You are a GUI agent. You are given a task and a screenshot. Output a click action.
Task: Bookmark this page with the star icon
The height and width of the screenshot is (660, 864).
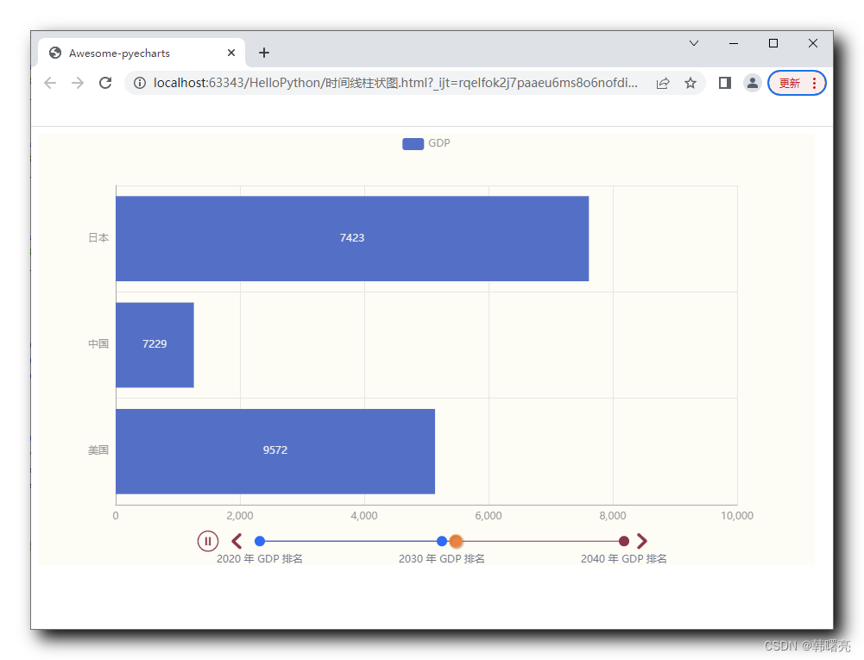pos(691,83)
